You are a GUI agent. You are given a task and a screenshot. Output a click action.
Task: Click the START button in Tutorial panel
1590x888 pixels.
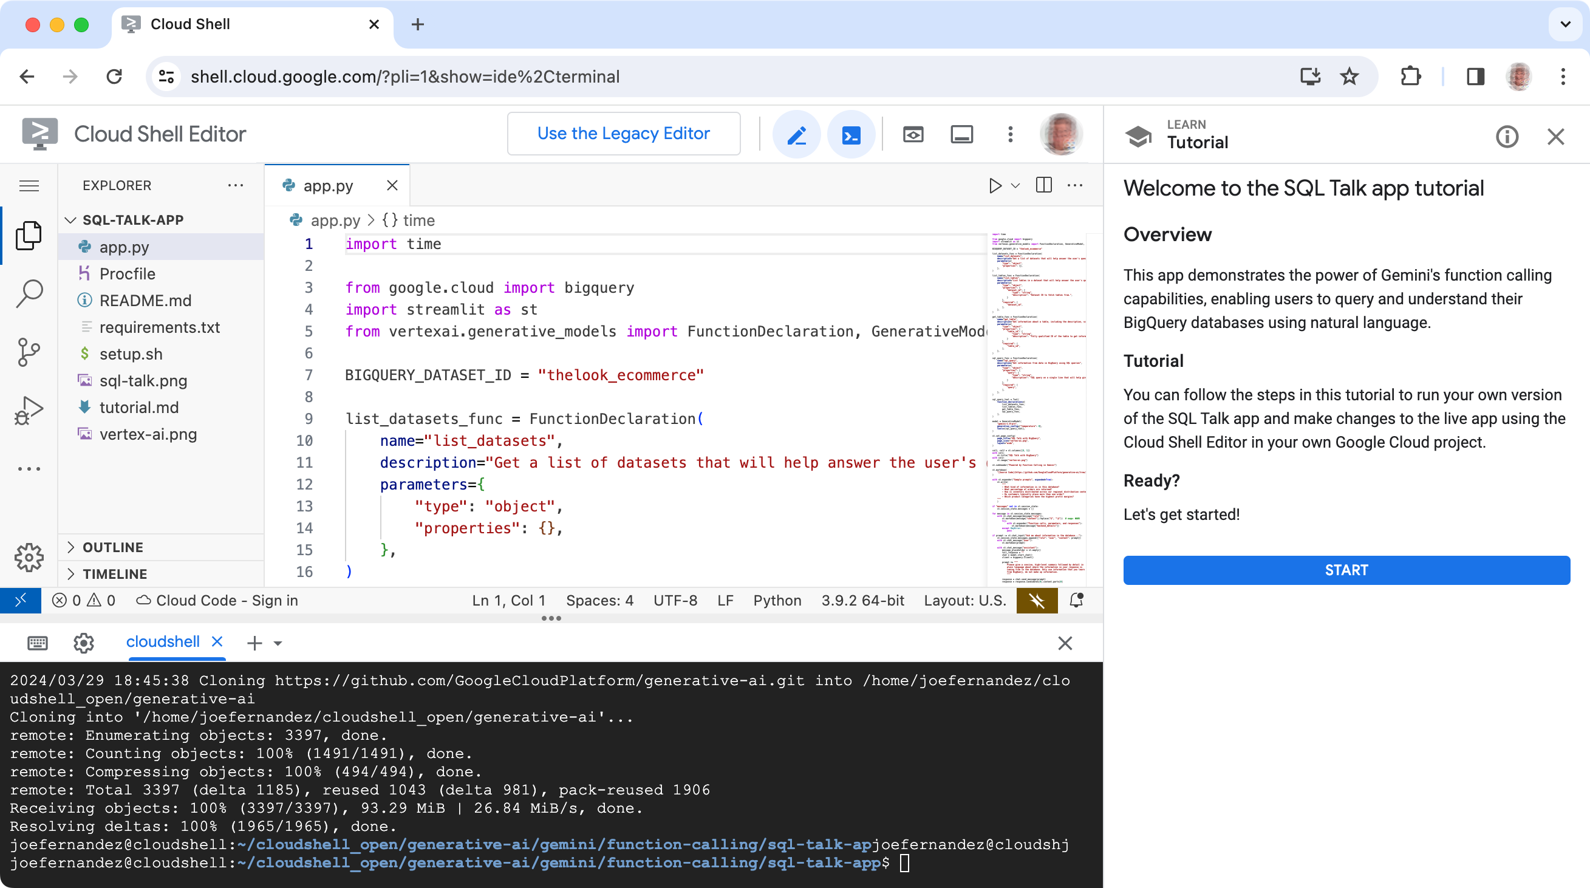coord(1346,569)
